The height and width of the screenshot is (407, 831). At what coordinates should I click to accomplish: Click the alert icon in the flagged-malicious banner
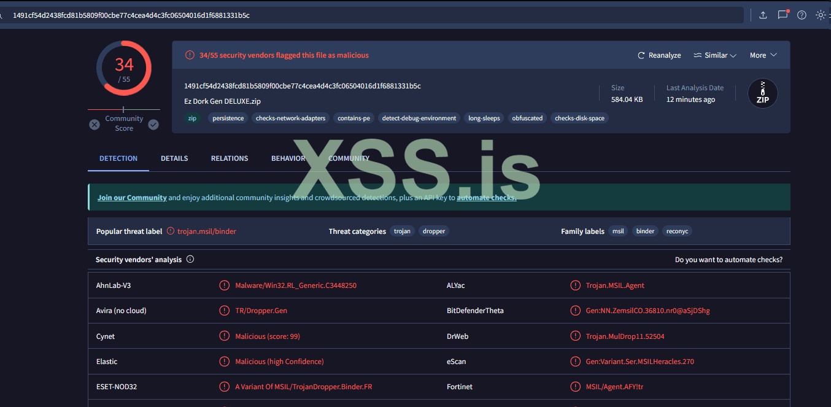(x=190, y=55)
